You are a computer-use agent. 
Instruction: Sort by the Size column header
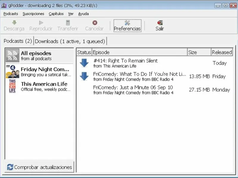click(199, 53)
